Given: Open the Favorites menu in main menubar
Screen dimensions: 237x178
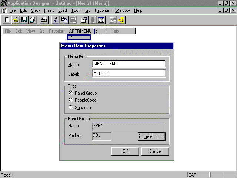Looking at the screenshot, I should coord(103,10).
